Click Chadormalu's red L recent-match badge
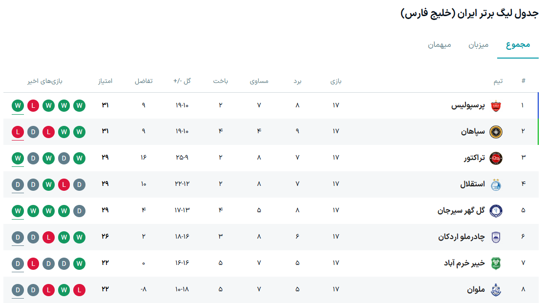This screenshot has width=547, height=303. click(x=48, y=237)
